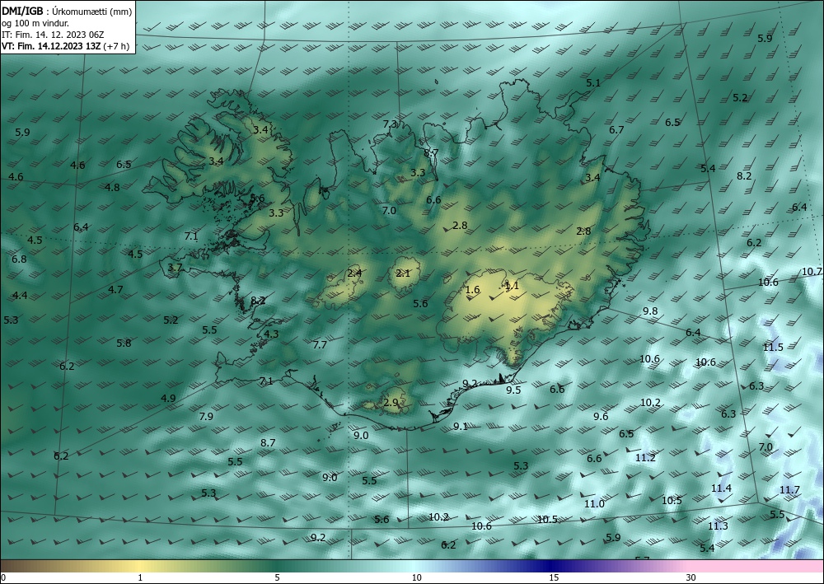Click the 4.9 value in the southwest sea
The height and width of the screenshot is (584, 824).
click(168, 398)
